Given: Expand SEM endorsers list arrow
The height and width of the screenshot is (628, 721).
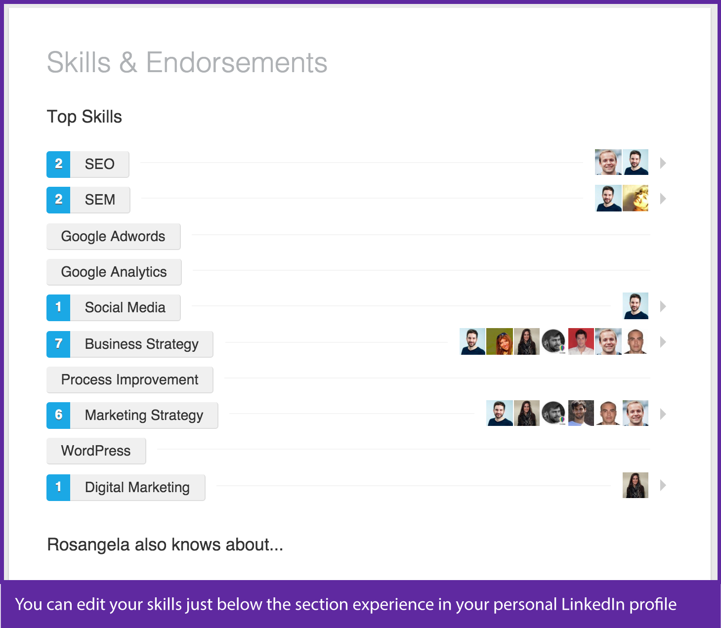Looking at the screenshot, I should click(x=663, y=199).
